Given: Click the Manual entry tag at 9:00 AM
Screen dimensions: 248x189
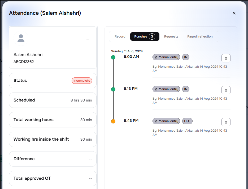Looking at the screenshot, I should [166, 57].
